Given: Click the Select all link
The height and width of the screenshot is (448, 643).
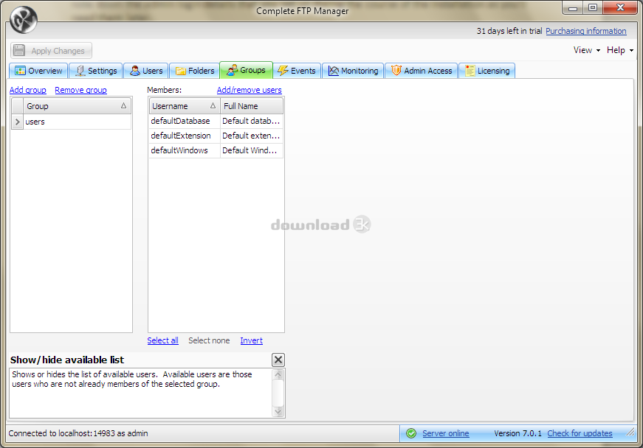Looking at the screenshot, I should tap(163, 340).
